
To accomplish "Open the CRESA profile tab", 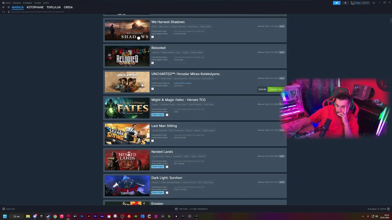I will [68, 7].
